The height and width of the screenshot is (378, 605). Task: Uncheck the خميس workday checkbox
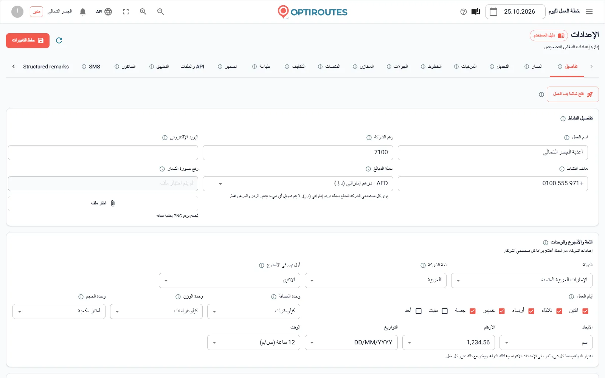(x=502, y=311)
